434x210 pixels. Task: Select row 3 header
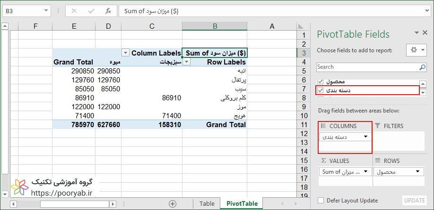tap(304, 53)
